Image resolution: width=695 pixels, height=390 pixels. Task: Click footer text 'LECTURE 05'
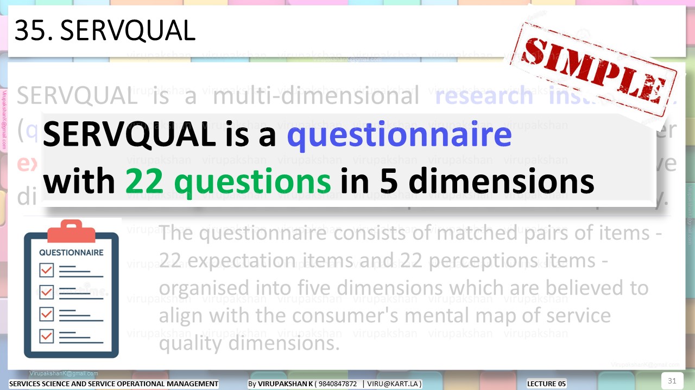point(547,383)
